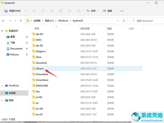Open the See more ellipsis menu
Image resolution: width=164 pixels, height=123 pixels.
(122, 11)
